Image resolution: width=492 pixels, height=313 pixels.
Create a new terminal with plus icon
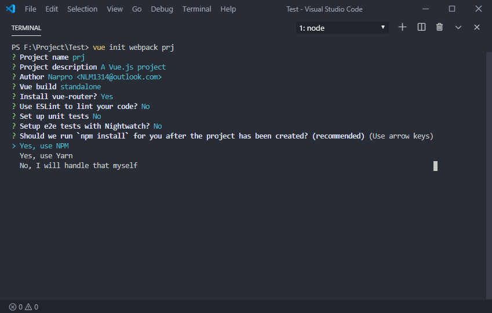pyautogui.click(x=402, y=27)
